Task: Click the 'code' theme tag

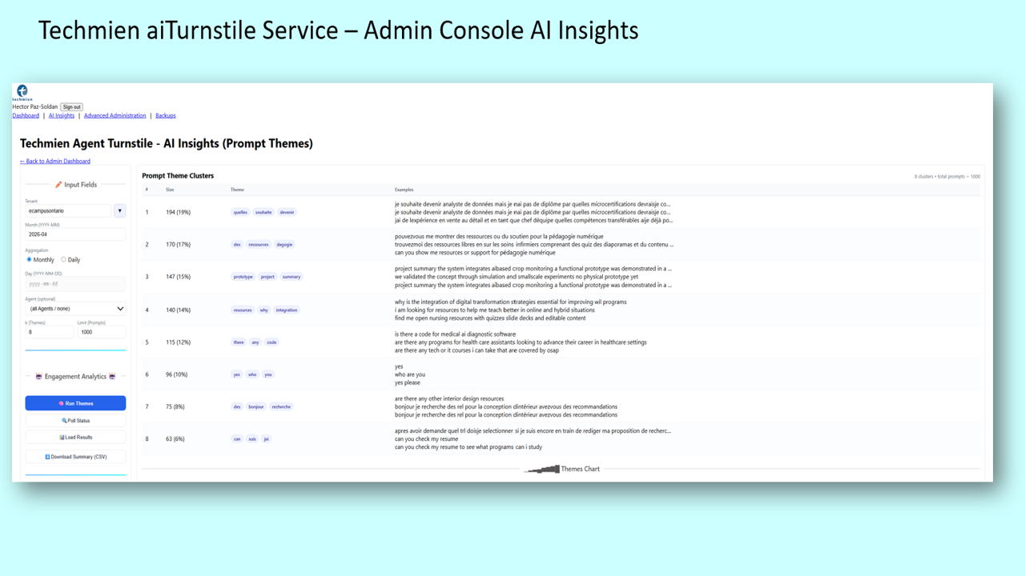Action: 272,342
